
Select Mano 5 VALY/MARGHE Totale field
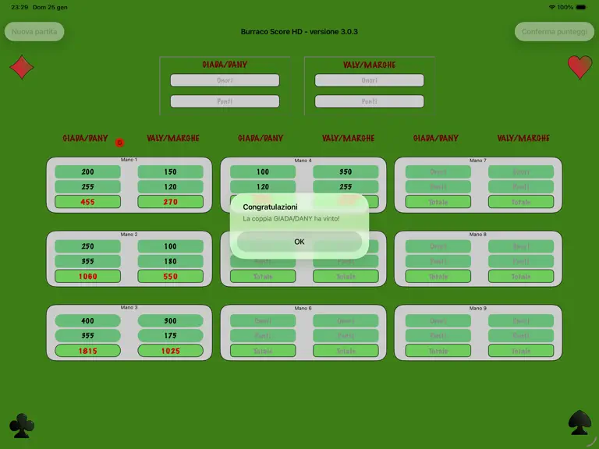point(346,276)
